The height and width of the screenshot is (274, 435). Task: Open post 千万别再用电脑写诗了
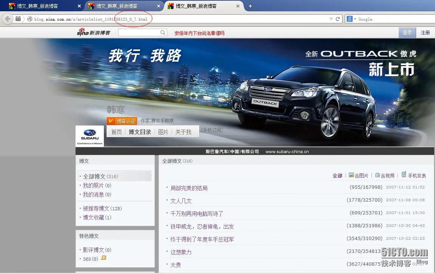197,214
